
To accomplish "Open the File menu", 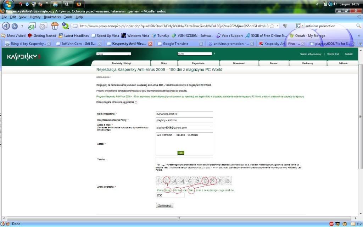I will [x=4, y=17].
